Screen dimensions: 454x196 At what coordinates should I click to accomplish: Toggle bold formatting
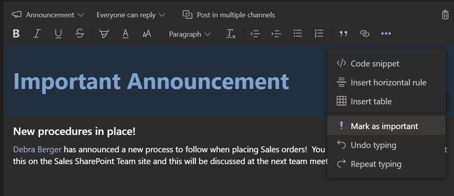click(x=16, y=34)
